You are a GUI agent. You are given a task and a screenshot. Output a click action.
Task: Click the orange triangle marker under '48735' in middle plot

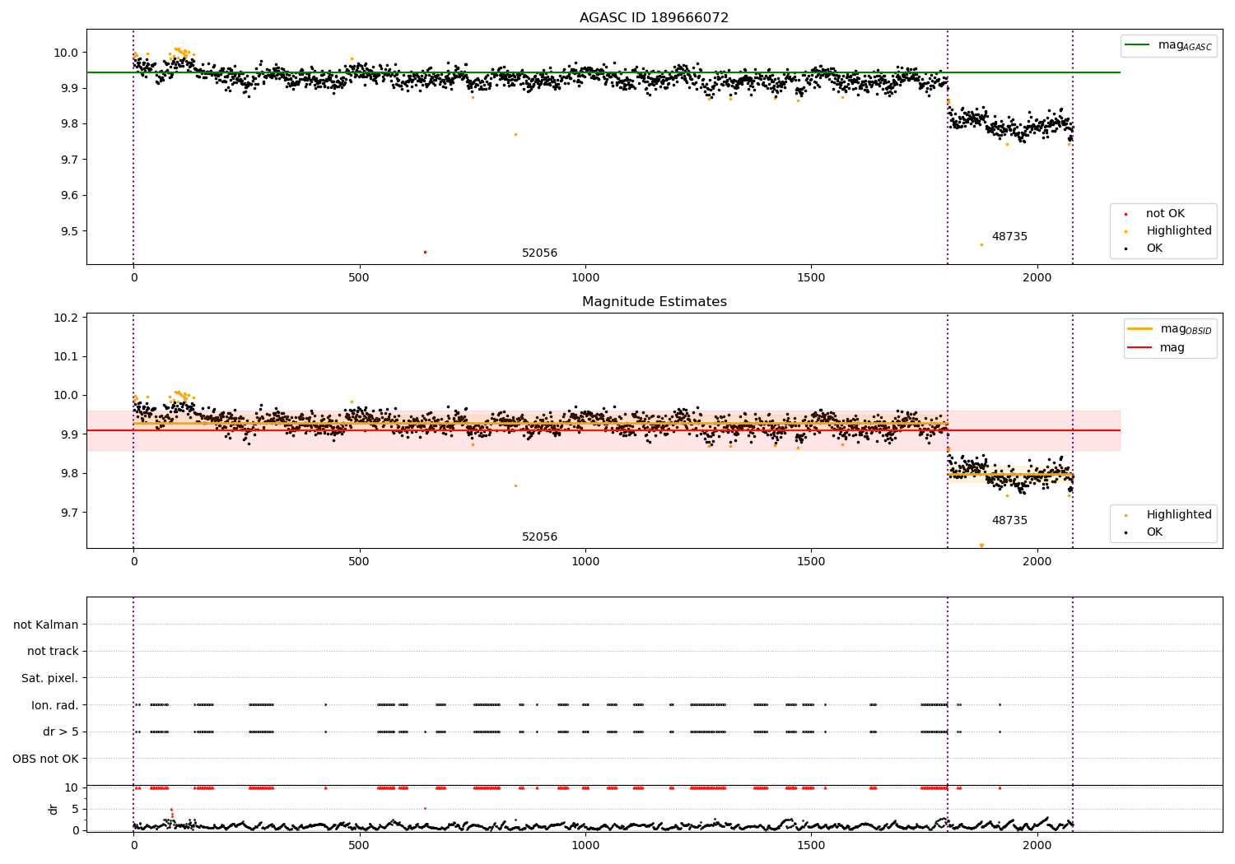[981, 546]
